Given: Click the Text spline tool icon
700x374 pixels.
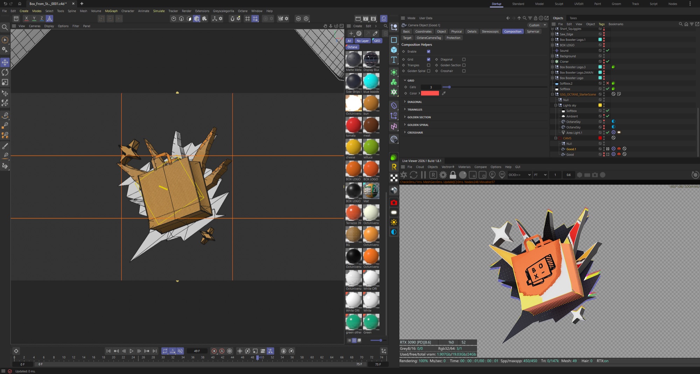Looking at the screenshot, I should pos(394,60).
